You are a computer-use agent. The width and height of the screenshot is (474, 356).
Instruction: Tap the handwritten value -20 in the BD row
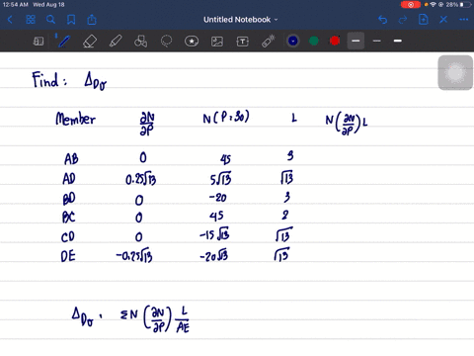[x=218, y=197]
